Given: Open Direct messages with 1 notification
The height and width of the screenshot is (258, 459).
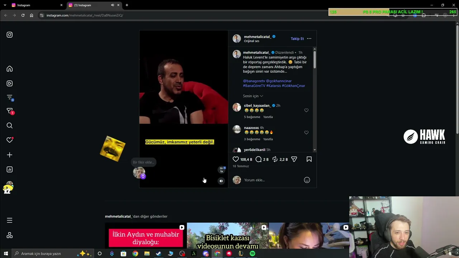Looking at the screenshot, I should pyautogui.click(x=10, y=111).
